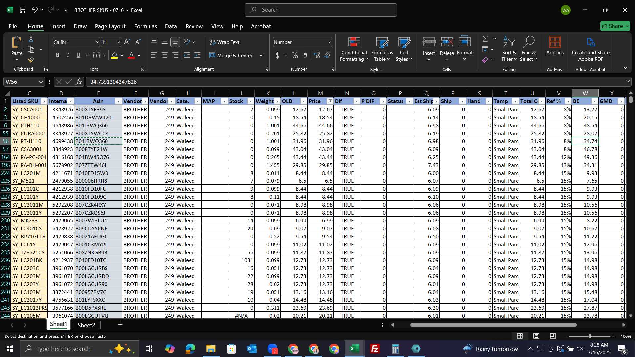Switch to Sheet2 worksheet tab
The height and width of the screenshot is (357, 635).
point(86,325)
